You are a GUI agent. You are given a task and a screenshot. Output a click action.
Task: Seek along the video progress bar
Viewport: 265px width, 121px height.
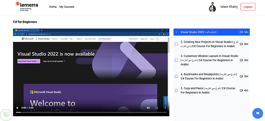[91, 112]
